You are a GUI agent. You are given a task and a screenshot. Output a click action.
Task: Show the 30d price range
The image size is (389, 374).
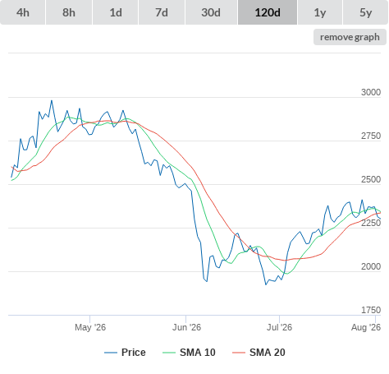pos(211,12)
